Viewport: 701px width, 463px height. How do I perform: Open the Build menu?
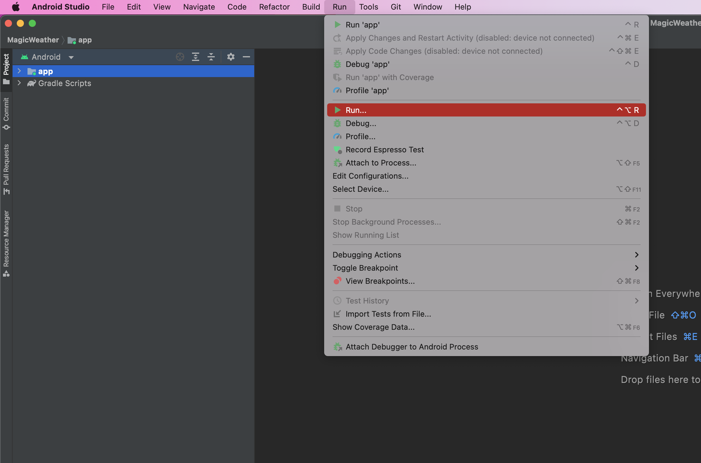(311, 7)
